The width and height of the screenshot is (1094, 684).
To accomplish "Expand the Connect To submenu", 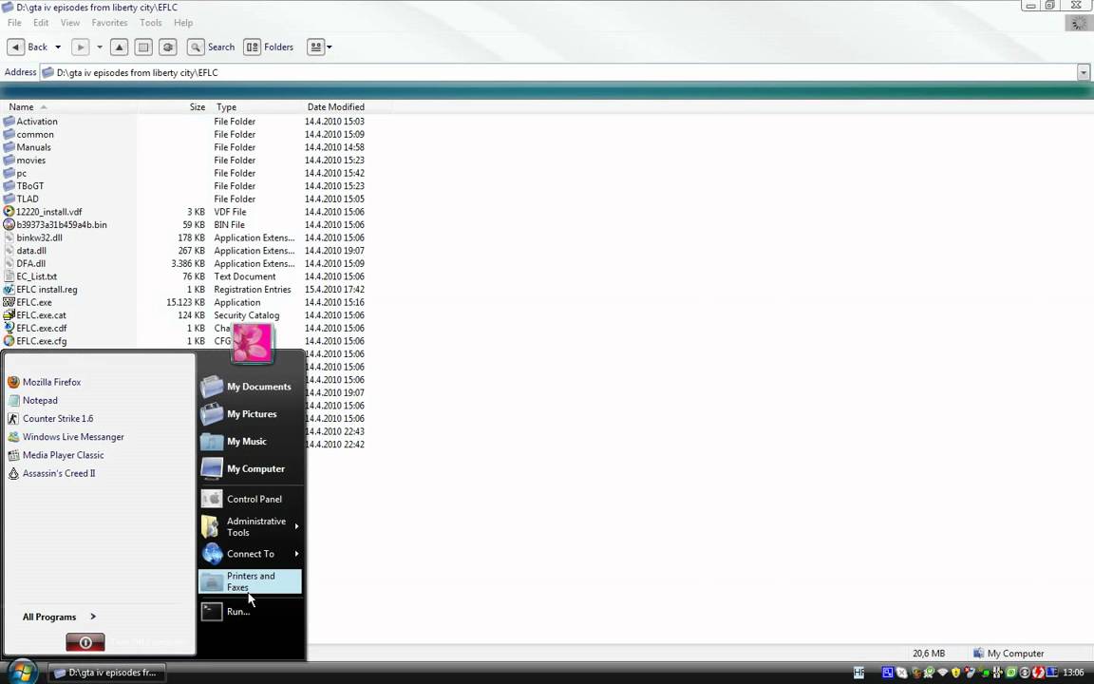I will [x=296, y=554].
